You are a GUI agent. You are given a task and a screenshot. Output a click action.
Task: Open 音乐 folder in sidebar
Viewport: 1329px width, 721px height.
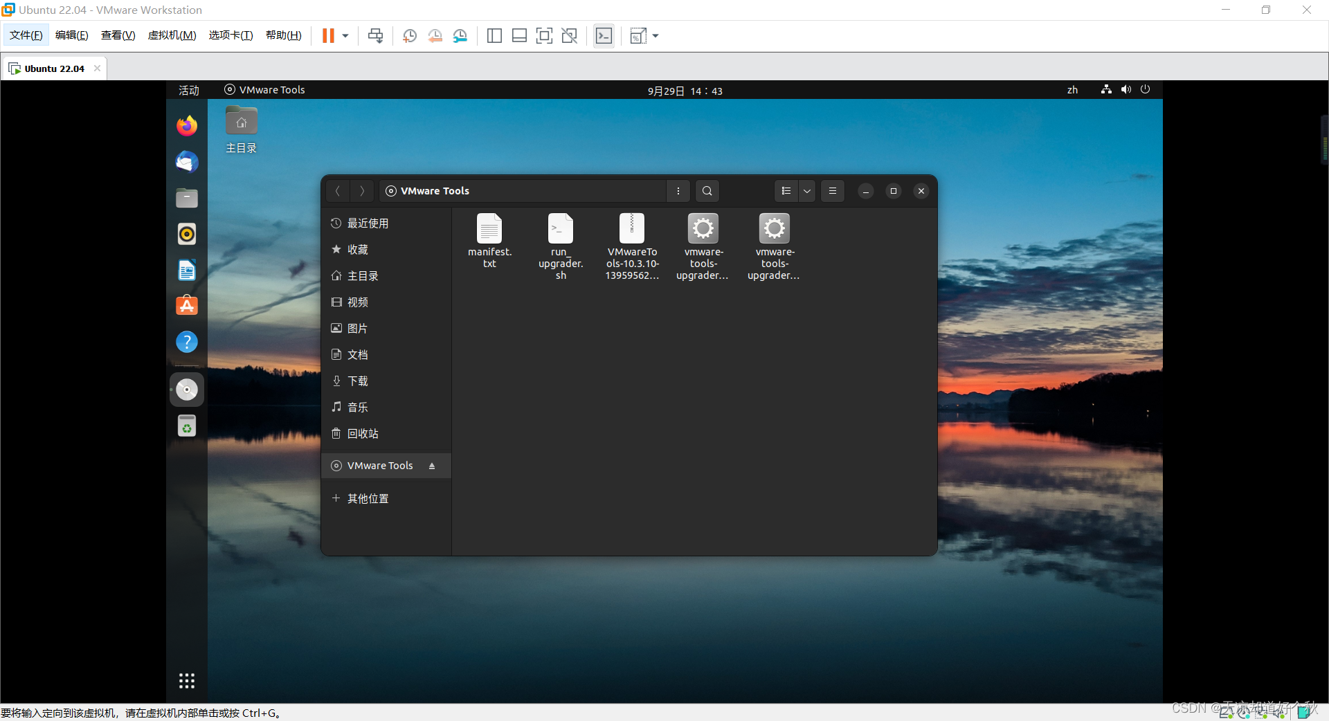[386, 408]
